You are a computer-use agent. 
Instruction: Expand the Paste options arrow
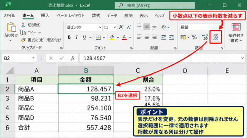tap(10, 41)
